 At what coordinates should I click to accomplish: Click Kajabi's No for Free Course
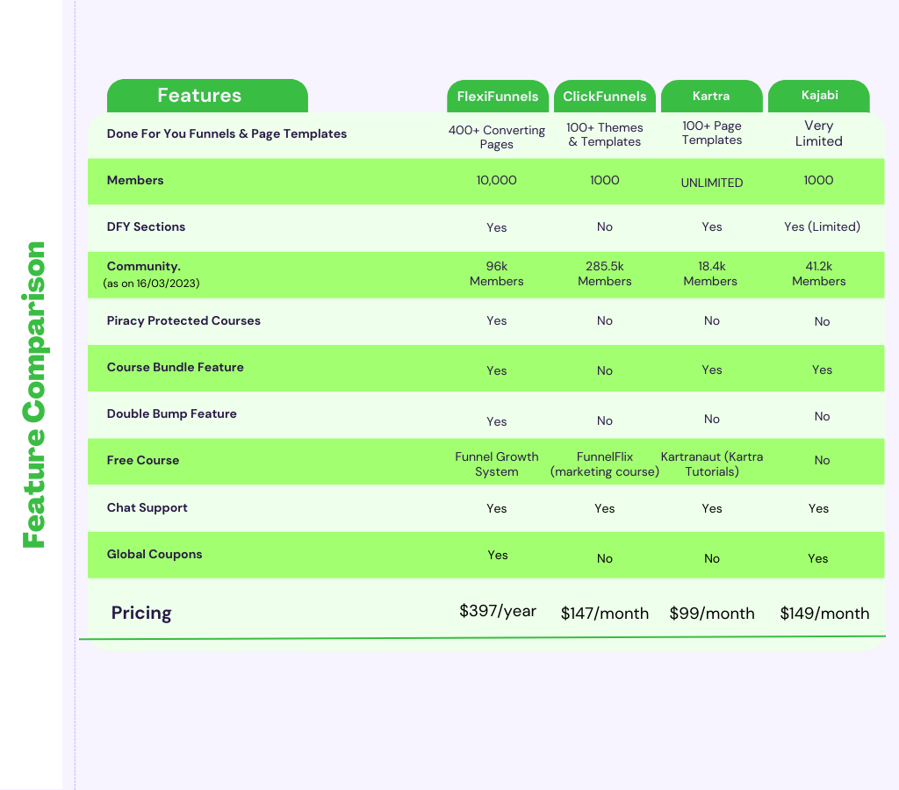(x=822, y=460)
